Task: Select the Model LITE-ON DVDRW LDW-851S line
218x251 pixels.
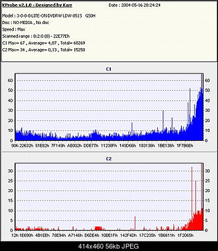Action: pyautogui.click(x=49, y=16)
